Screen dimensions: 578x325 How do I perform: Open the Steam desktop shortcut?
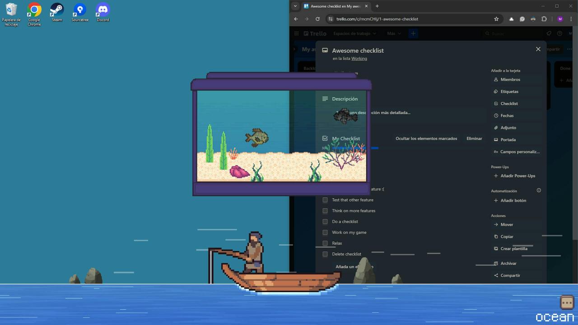tap(57, 10)
